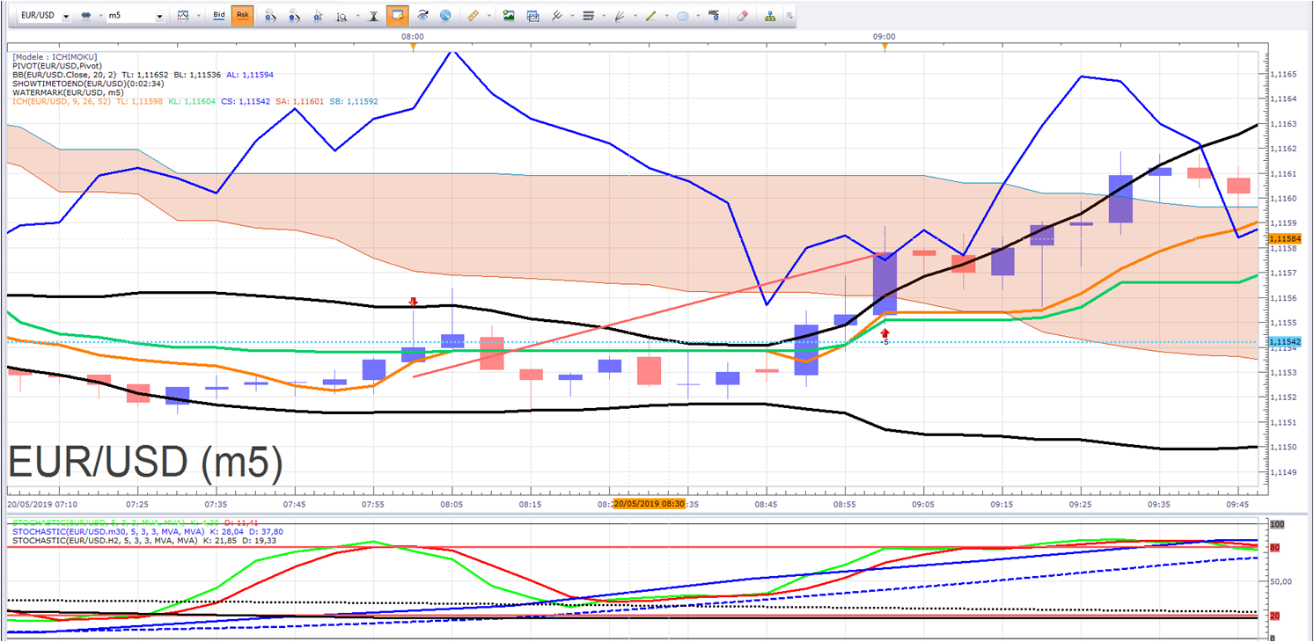This screenshot has height=642, width=1314.
Task: Click the zoom in tool icon
Action: point(270,16)
